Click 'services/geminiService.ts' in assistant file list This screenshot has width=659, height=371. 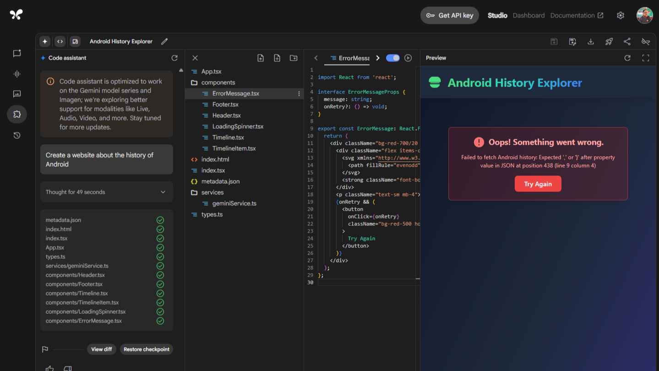[x=77, y=266]
